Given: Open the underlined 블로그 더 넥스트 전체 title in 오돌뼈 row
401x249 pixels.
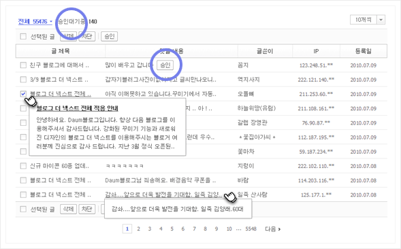Looking at the screenshot, I should 61,94.
